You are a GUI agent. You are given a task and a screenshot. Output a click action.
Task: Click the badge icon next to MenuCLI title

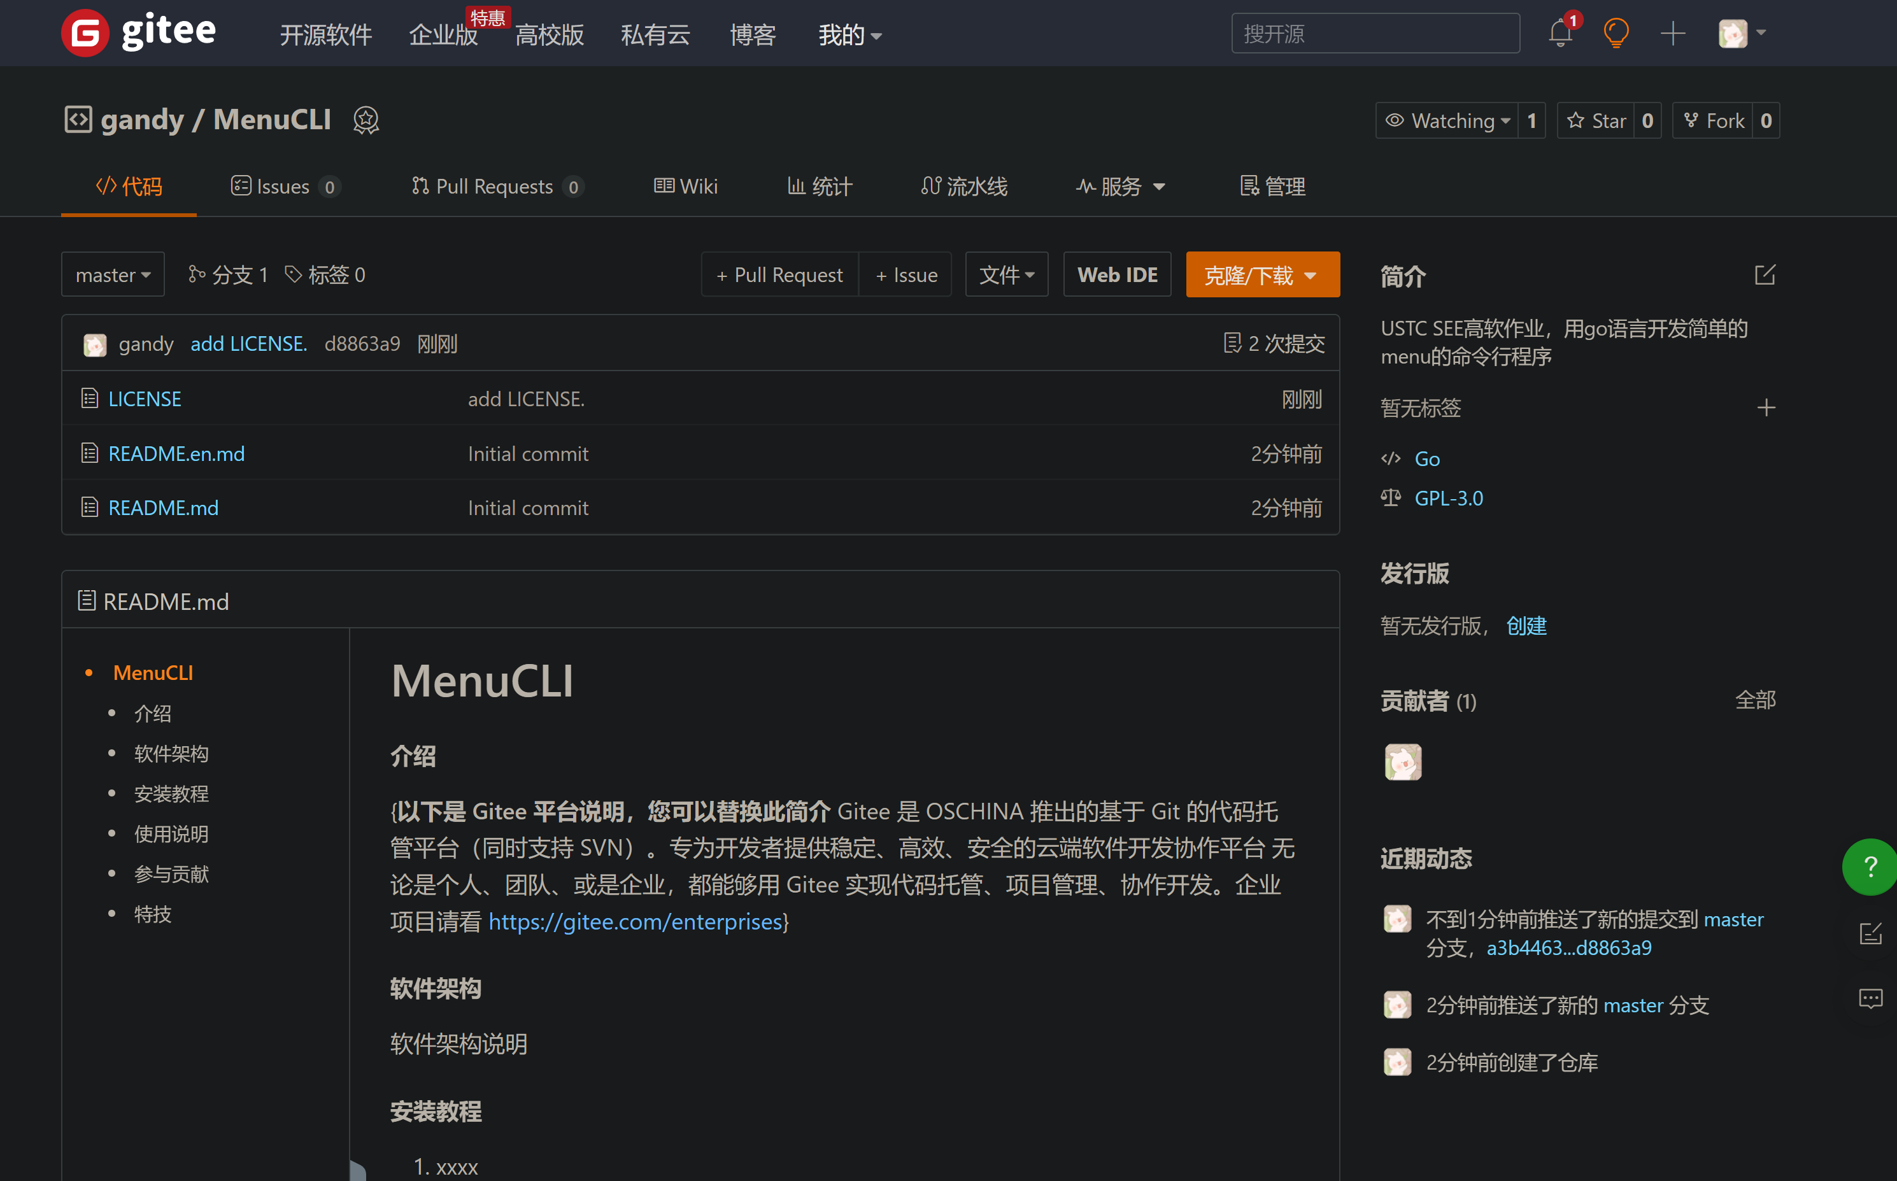point(366,120)
